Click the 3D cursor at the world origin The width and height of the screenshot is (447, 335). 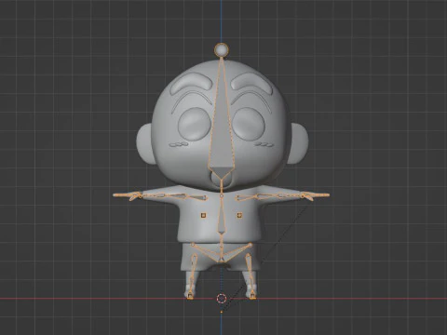[x=222, y=299]
